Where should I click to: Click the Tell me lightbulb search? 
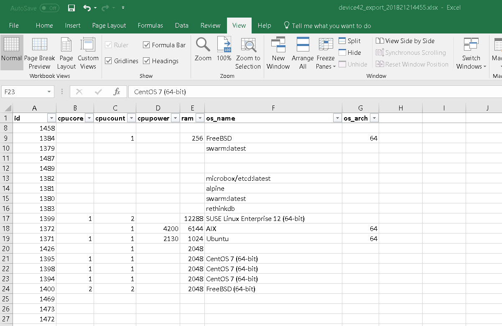[x=327, y=26]
